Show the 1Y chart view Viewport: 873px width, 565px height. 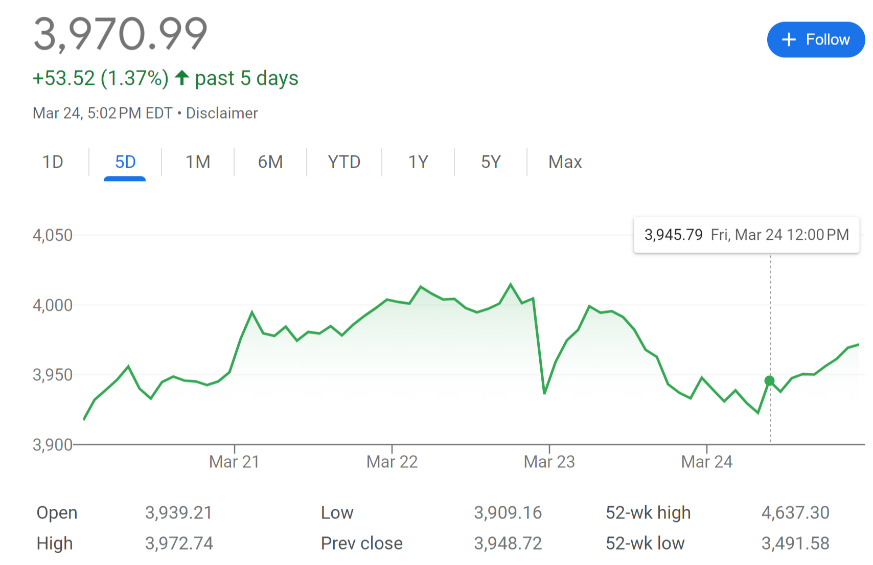click(418, 162)
